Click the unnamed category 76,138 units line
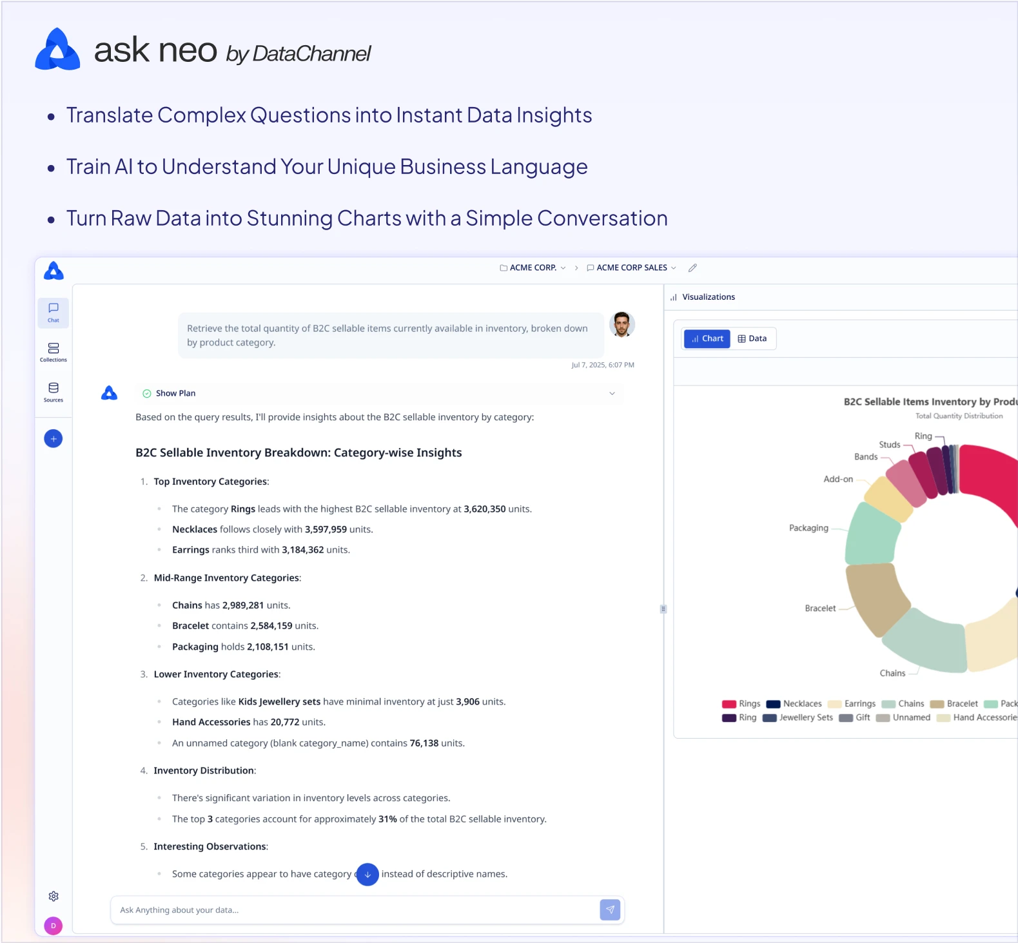This screenshot has height=943, width=1018. pos(318,743)
